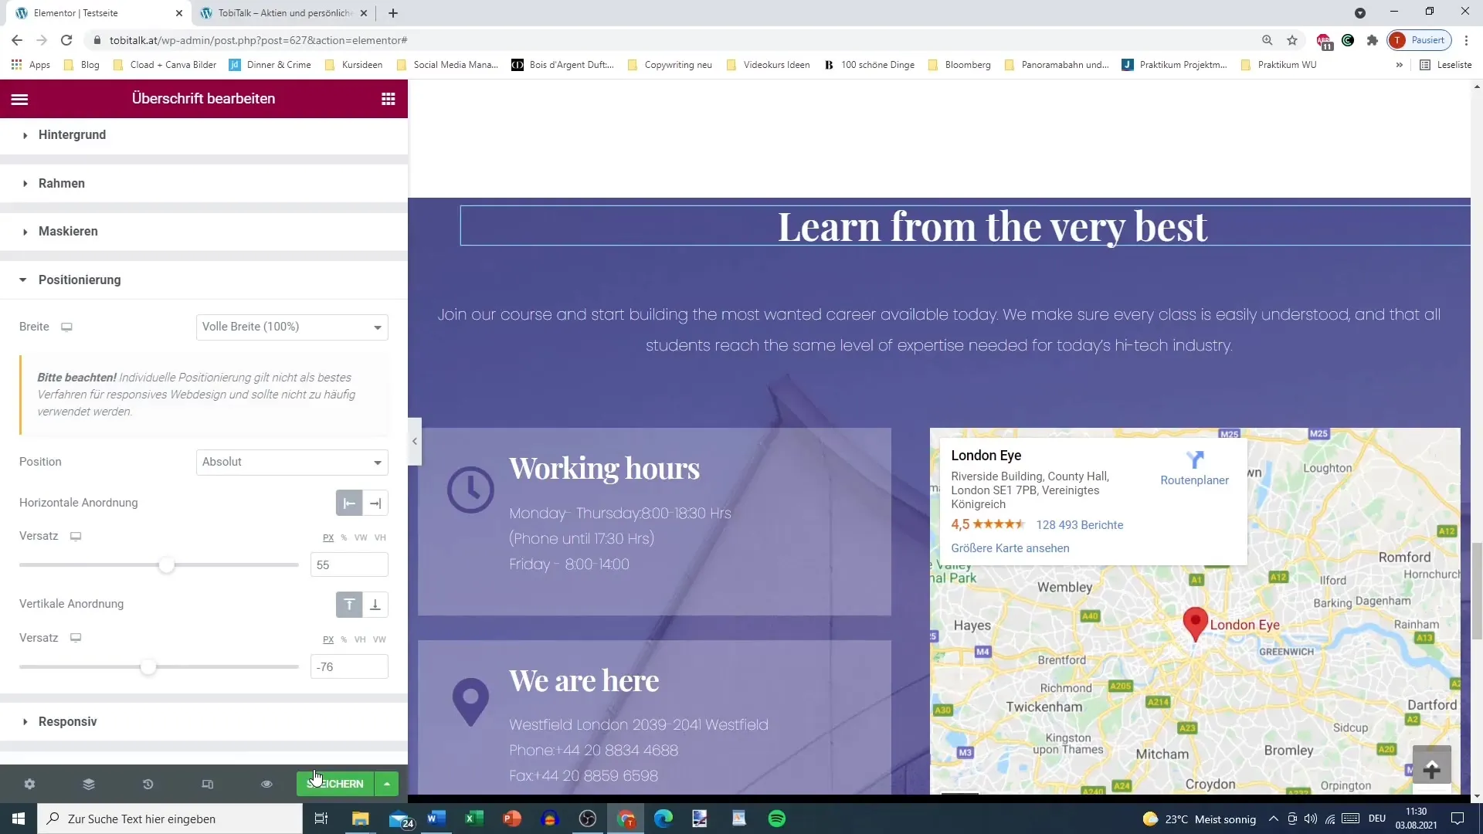Select VH unit for horizontal Versatz

380,537
